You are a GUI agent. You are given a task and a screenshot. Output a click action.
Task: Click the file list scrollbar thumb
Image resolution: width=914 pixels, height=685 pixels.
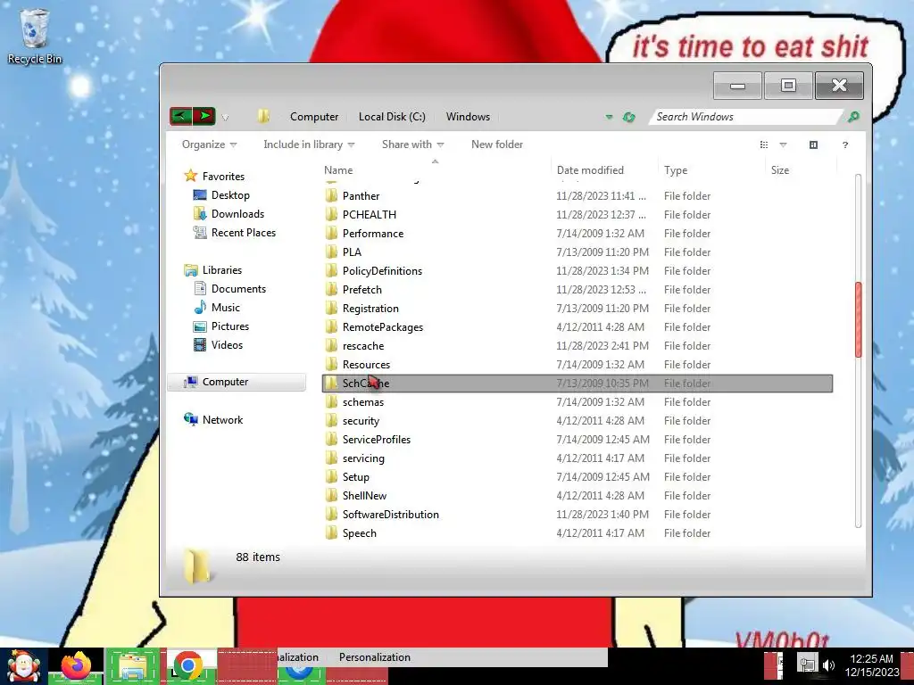[858, 319]
